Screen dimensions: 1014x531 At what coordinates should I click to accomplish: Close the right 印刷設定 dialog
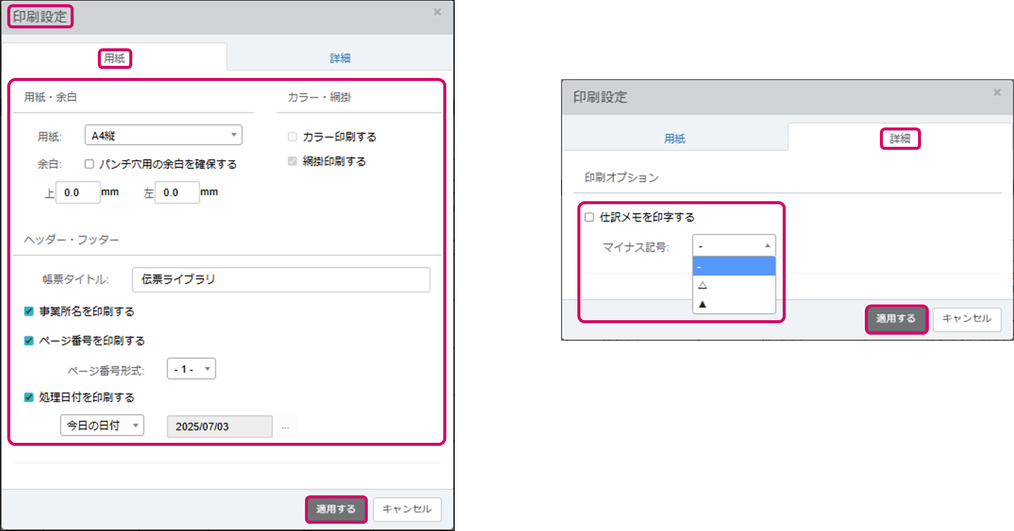pyautogui.click(x=997, y=92)
